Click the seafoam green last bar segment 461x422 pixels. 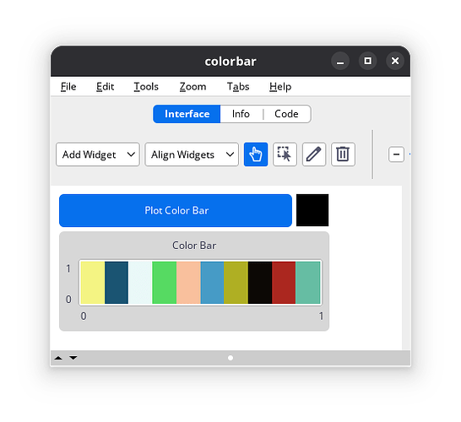click(308, 283)
